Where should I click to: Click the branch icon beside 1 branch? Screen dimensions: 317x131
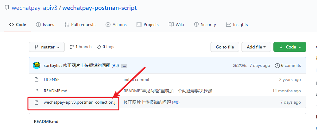72,47
